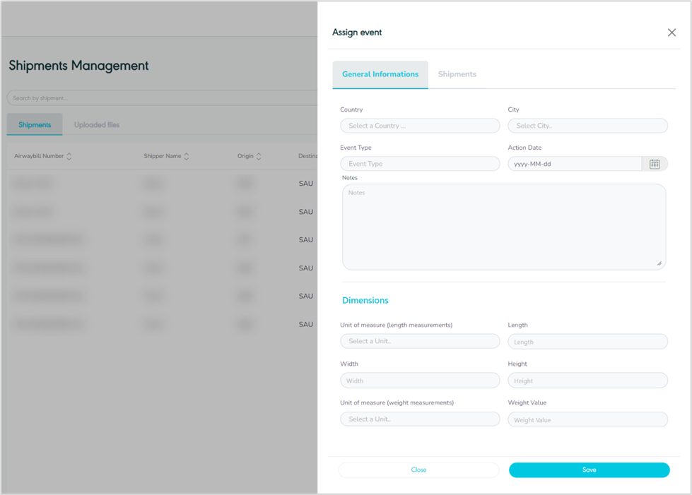Click the Weight Value input field
692x495 pixels.
587,419
